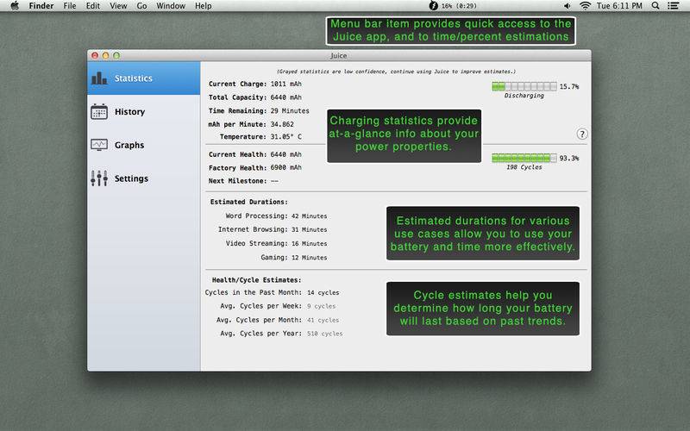
Task: Zoom the Juice window with green button
Action: point(116,55)
